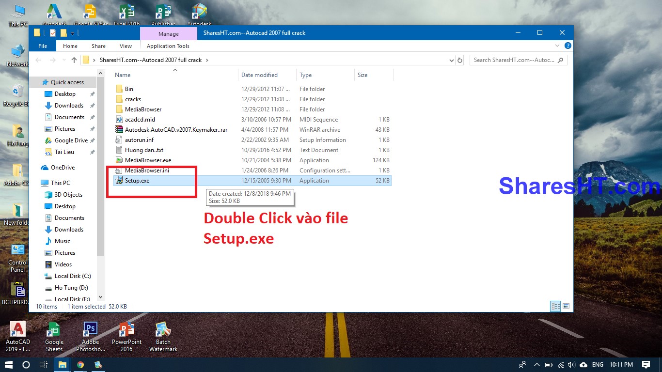Open This PC desktop icon
The height and width of the screenshot is (372, 662).
click(x=18, y=15)
